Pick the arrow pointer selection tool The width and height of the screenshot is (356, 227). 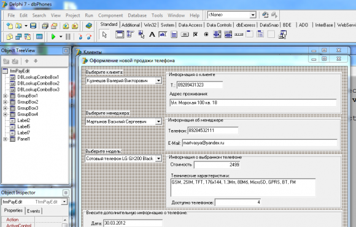pyautogui.click(x=104, y=35)
